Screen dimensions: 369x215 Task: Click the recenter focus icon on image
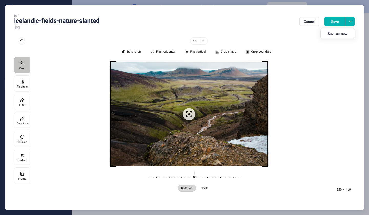tap(189, 114)
